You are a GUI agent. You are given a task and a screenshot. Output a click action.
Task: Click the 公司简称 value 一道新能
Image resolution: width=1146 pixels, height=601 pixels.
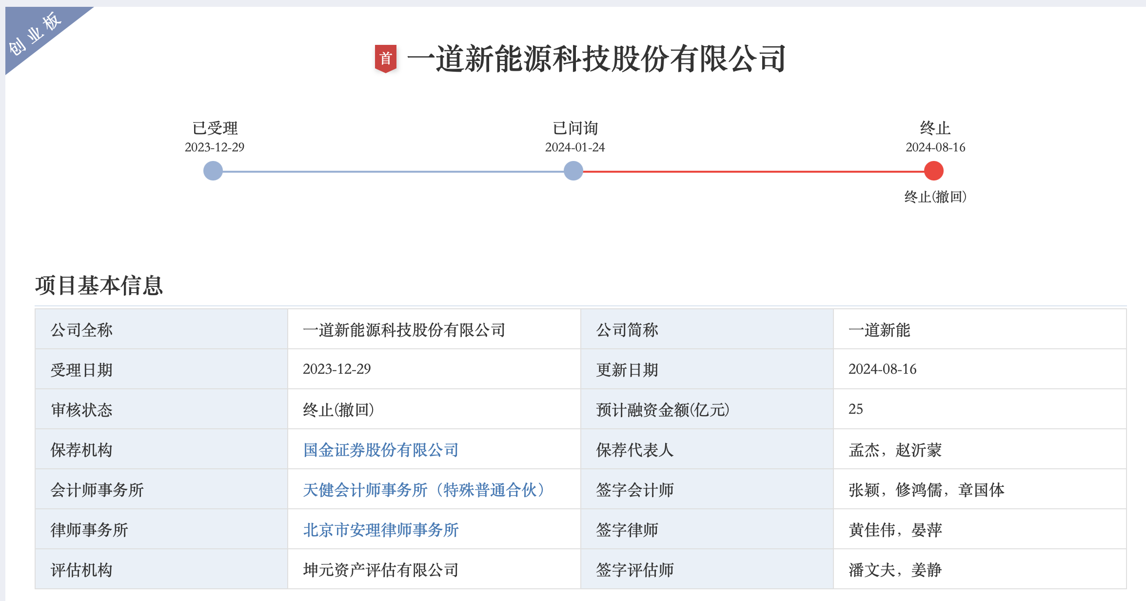pyautogui.click(x=879, y=330)
